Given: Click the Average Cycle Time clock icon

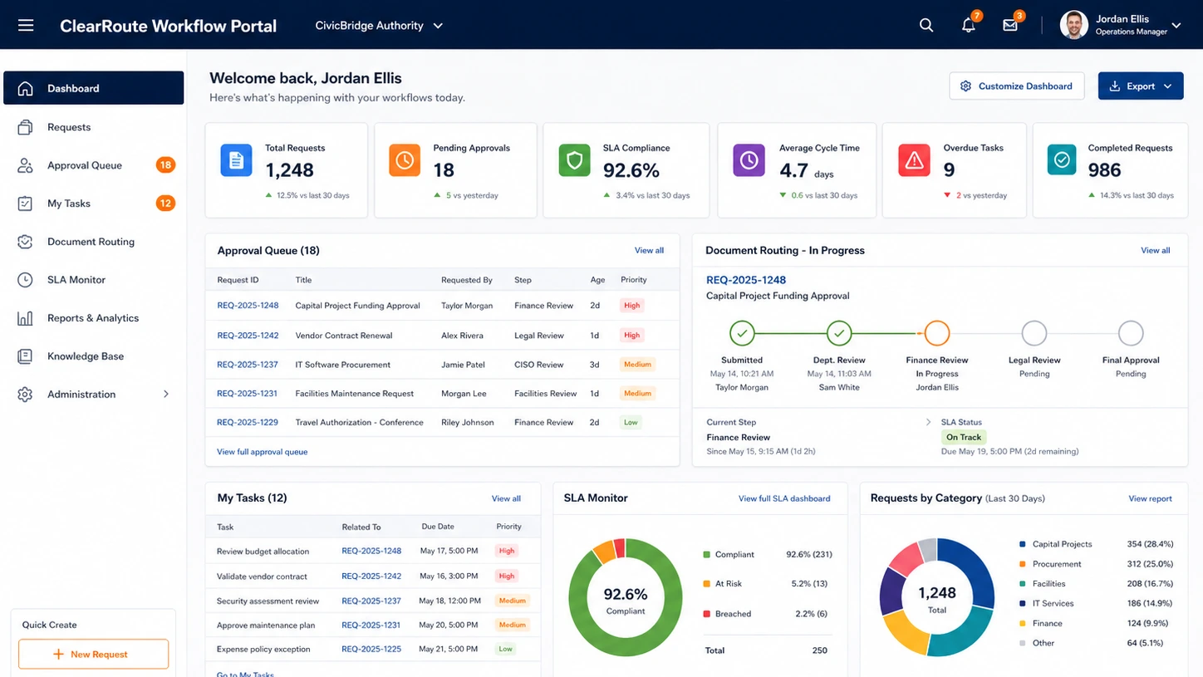Looking at the screenshot, I should (749, 160).
